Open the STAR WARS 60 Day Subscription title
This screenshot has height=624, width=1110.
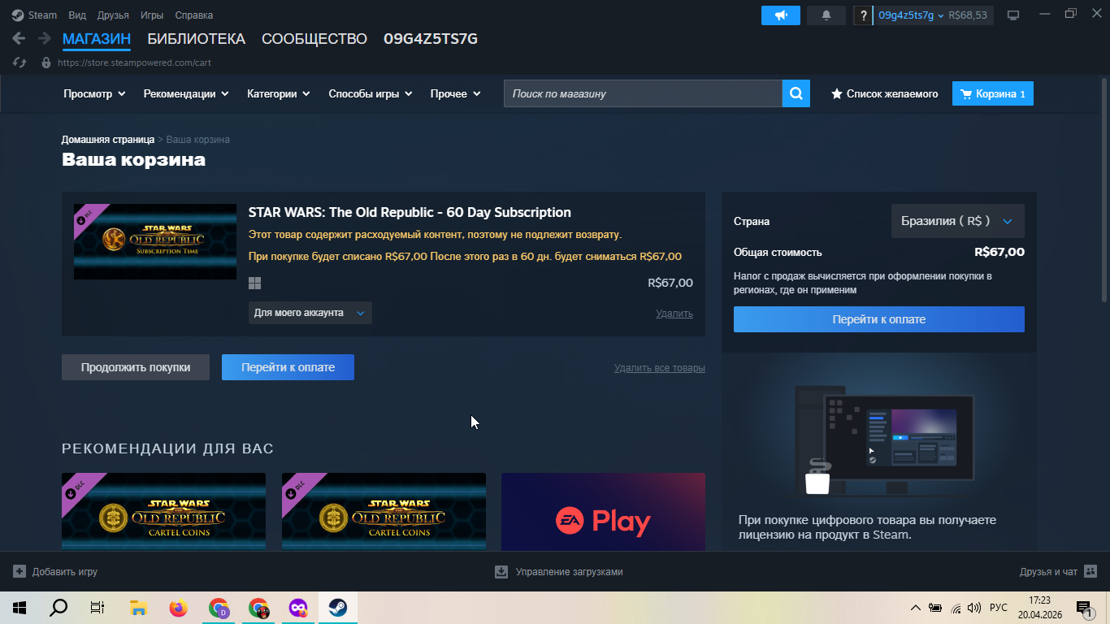410,213
